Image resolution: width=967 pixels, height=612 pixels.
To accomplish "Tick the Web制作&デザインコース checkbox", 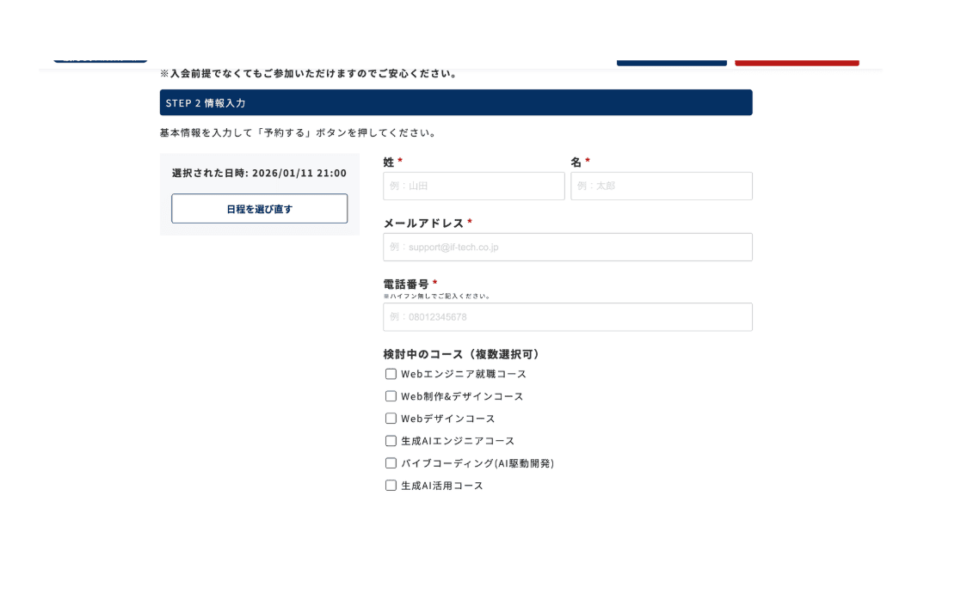I will 391,396.
